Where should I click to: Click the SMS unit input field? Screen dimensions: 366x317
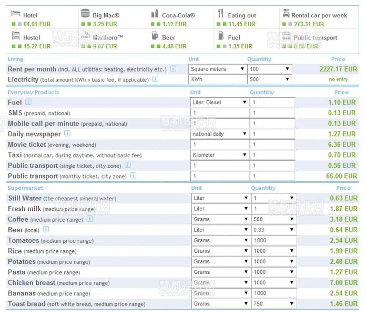tap(219, 113)
